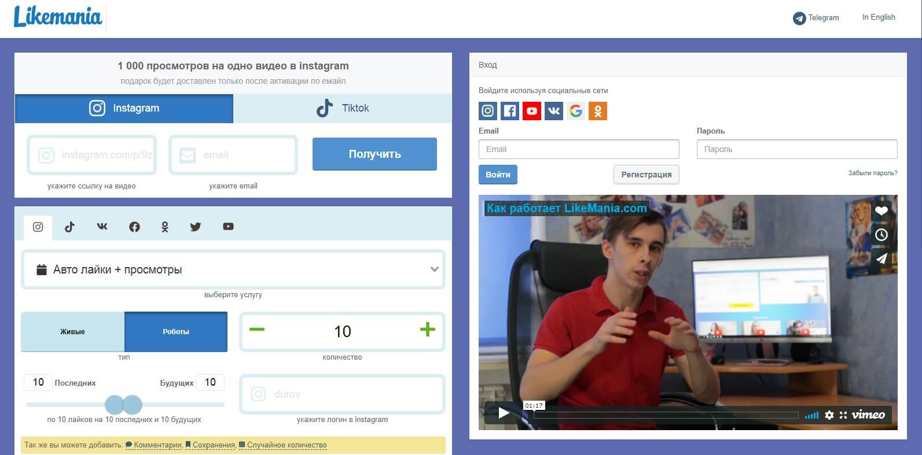Choose the Живые type option
922x455 pixels.
click(x=73, y=332)
